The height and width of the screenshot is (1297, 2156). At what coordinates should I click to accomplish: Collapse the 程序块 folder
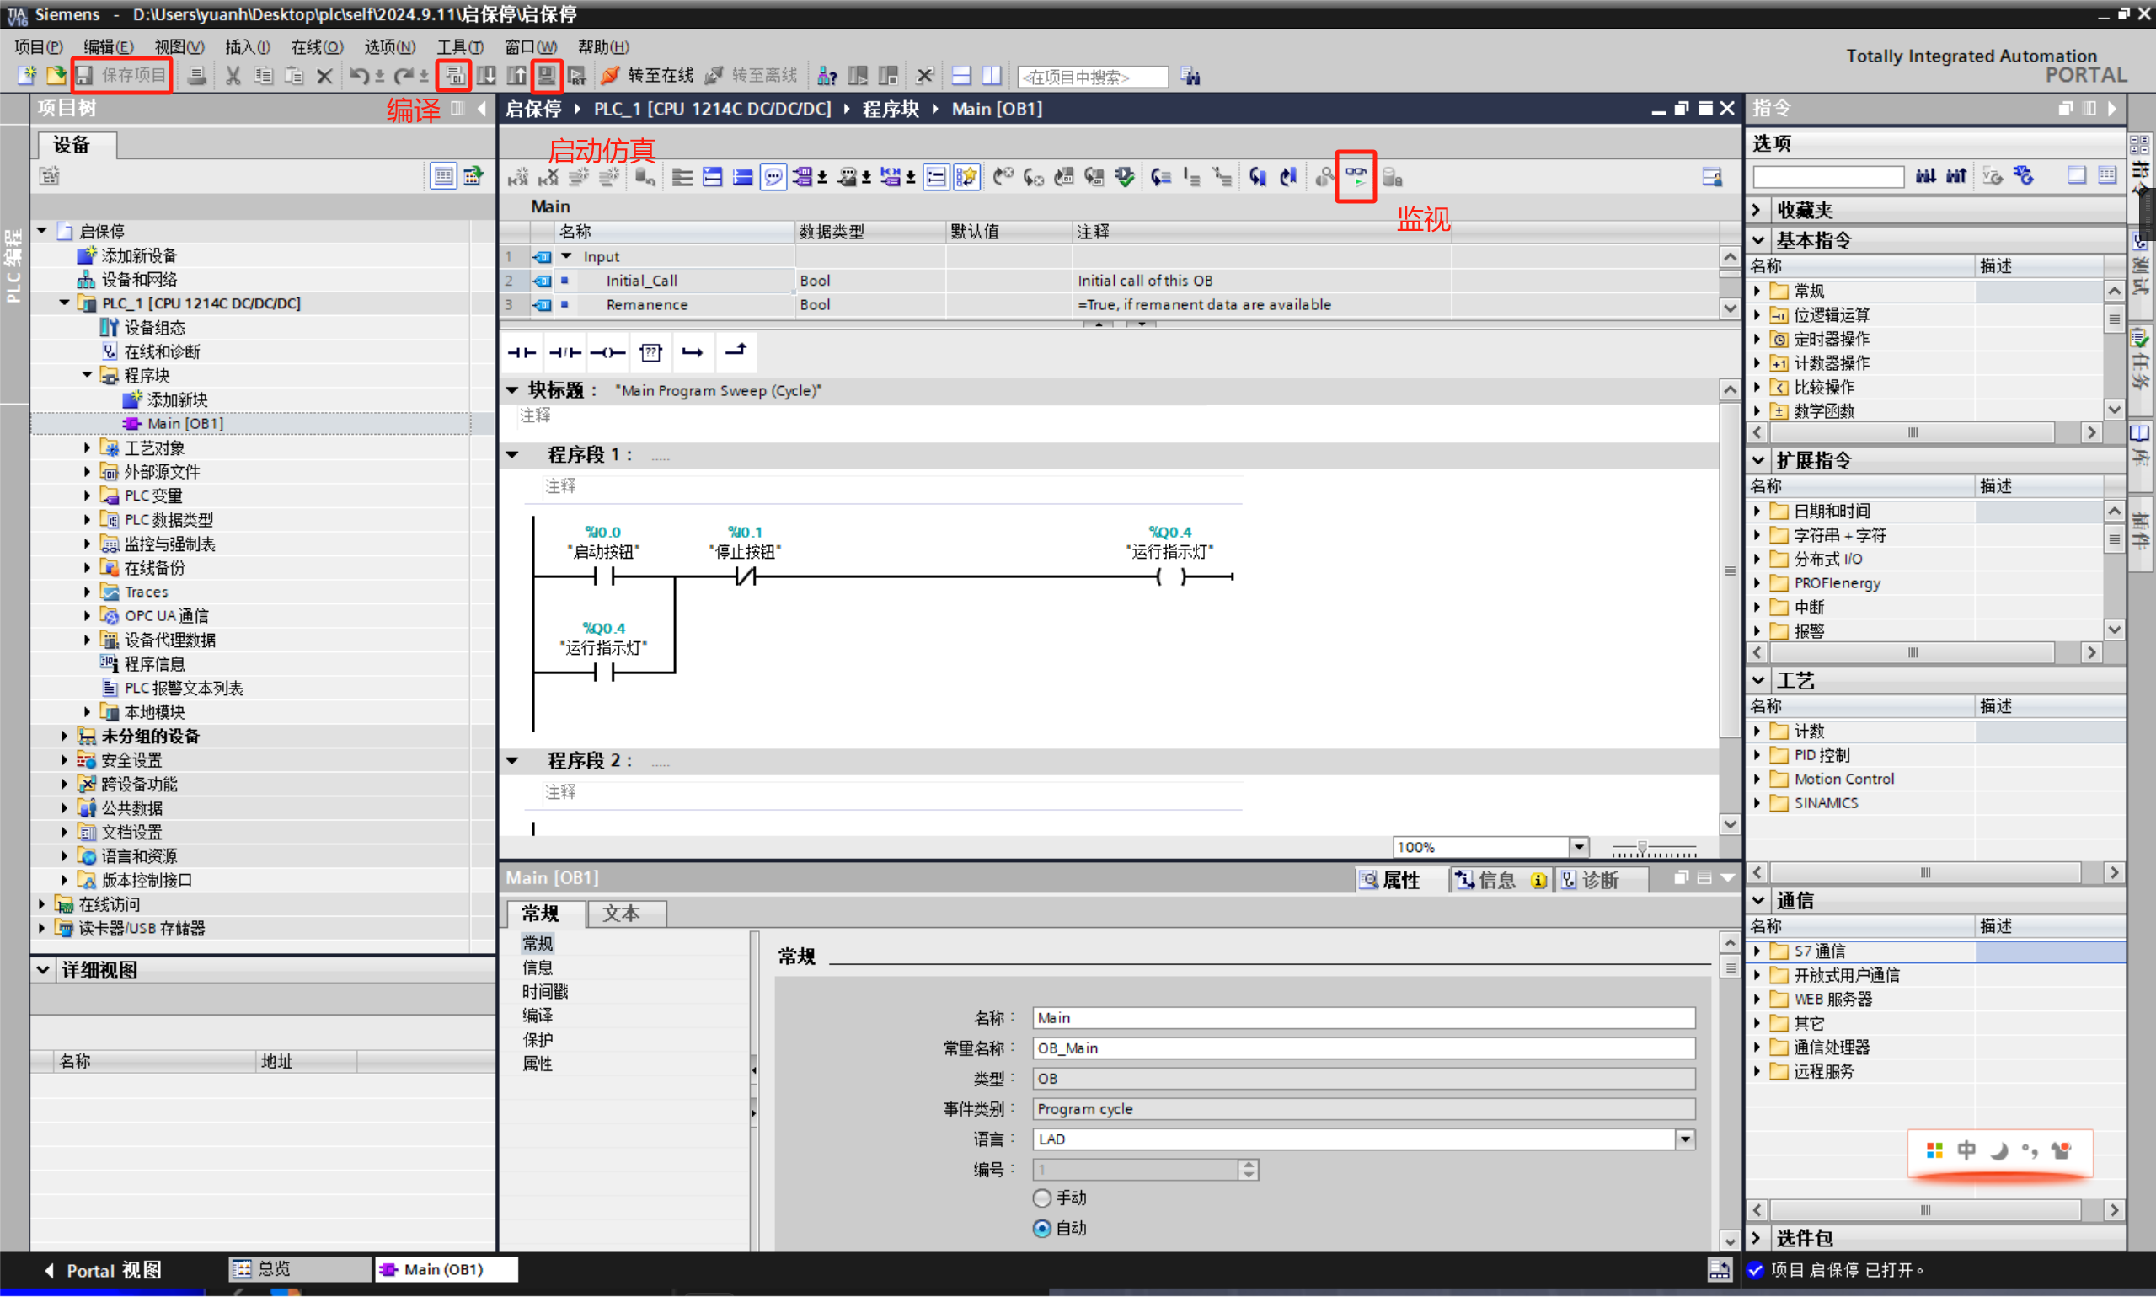88,375
